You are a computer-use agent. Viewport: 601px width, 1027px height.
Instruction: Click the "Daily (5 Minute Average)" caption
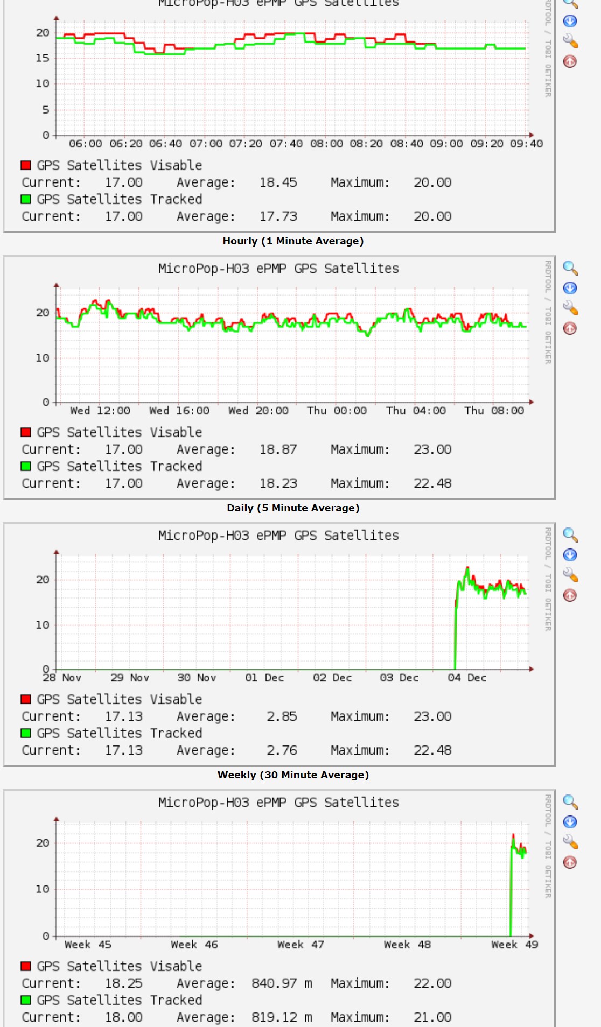(293, 508)
